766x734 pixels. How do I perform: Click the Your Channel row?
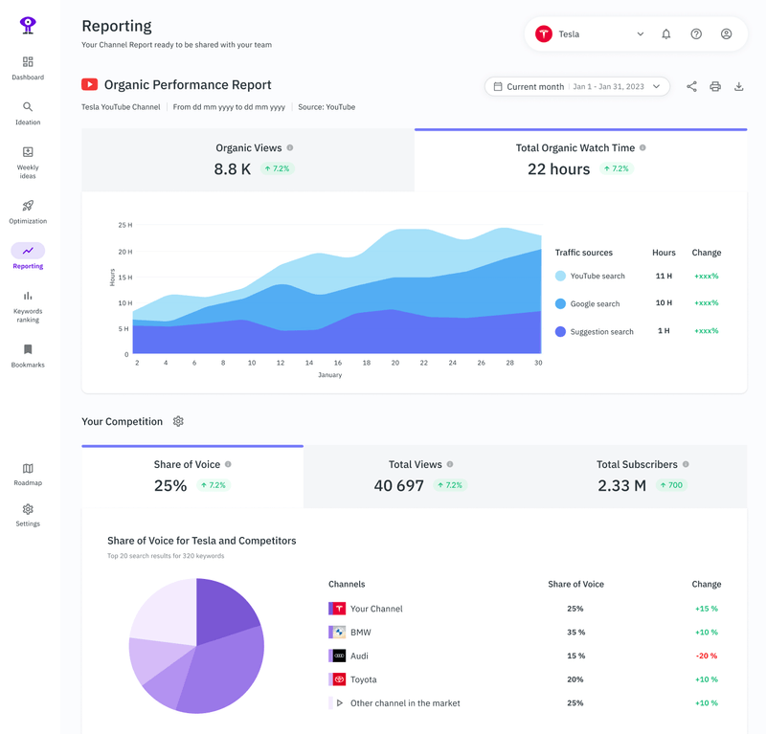point(525,609)
